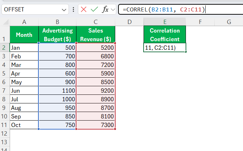Image resolution: width=243 pixels, height=151 pixels.
Task: Click the budget cell with 950
Action: (57, 108)
